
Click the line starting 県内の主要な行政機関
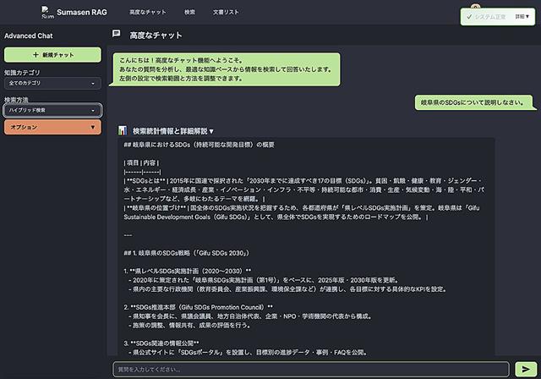[287, 289]
